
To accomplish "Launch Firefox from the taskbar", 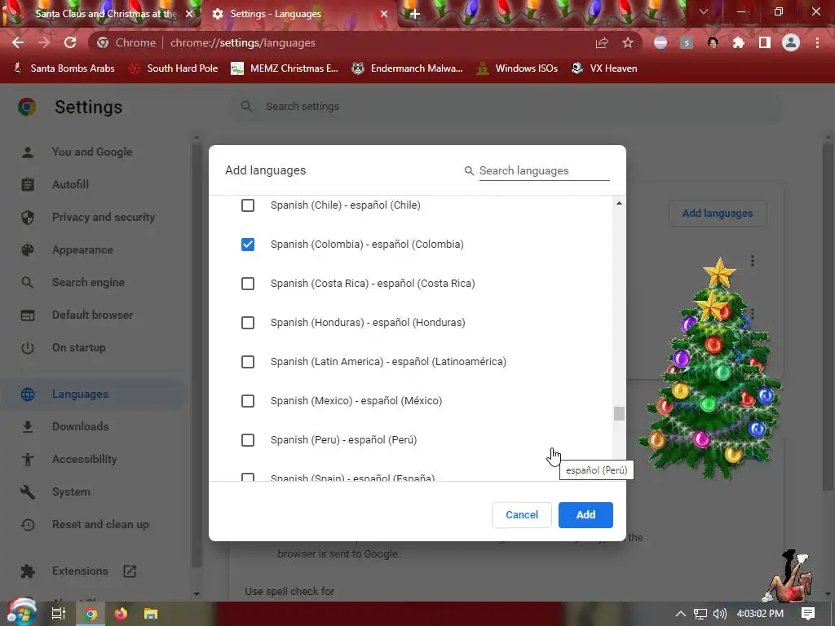I will point(121,614).
